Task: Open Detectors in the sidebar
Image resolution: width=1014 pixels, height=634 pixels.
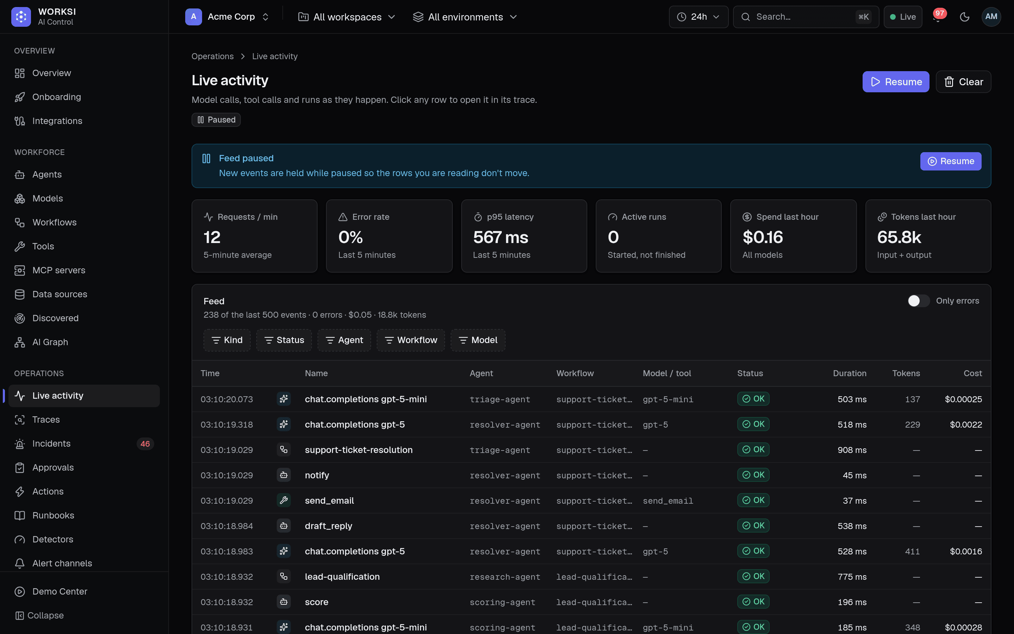Action: pos(84,539)
